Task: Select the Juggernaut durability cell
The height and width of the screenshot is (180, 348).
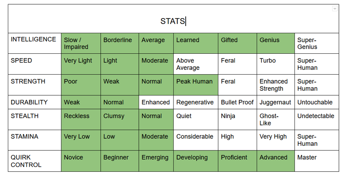Action: click(275, 102)
